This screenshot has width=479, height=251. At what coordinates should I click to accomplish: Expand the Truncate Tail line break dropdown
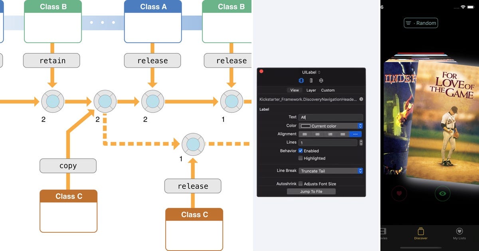pos(331,171)
